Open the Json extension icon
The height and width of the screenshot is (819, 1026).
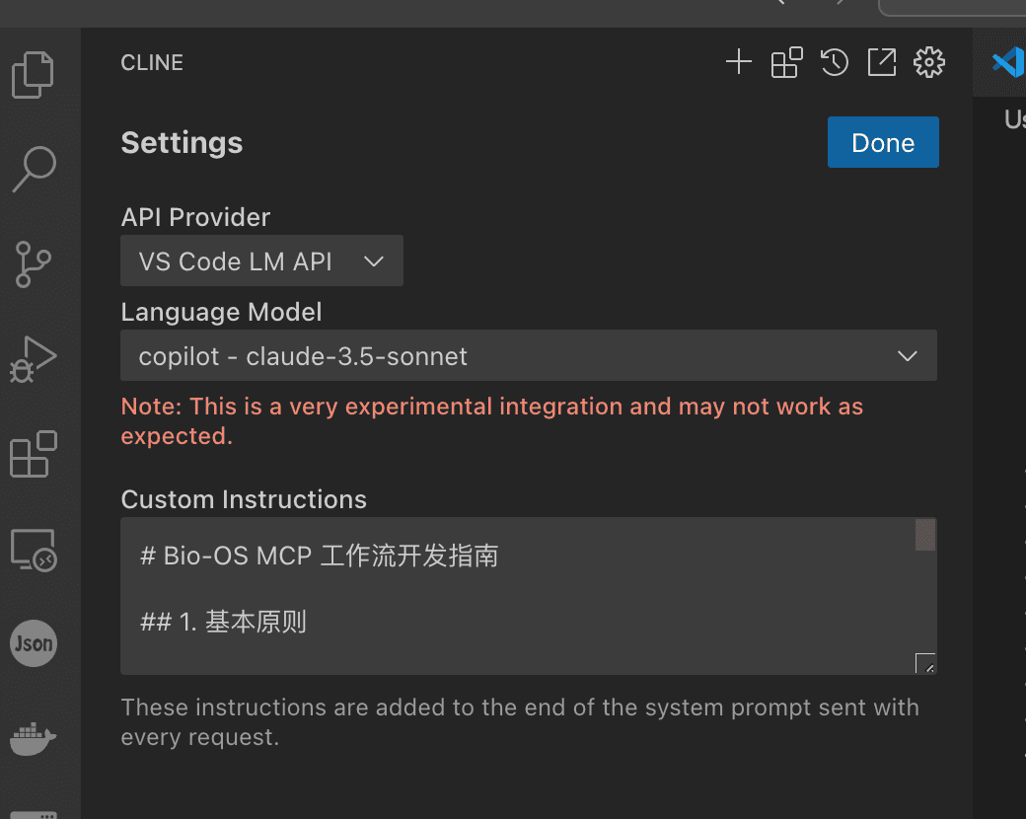click(34, 643)
